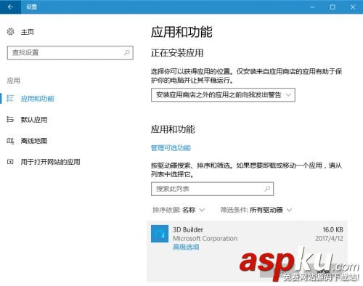Click the Microsoft Corporation publisher text
Screen dimensions: 363x286
[205, 238]
